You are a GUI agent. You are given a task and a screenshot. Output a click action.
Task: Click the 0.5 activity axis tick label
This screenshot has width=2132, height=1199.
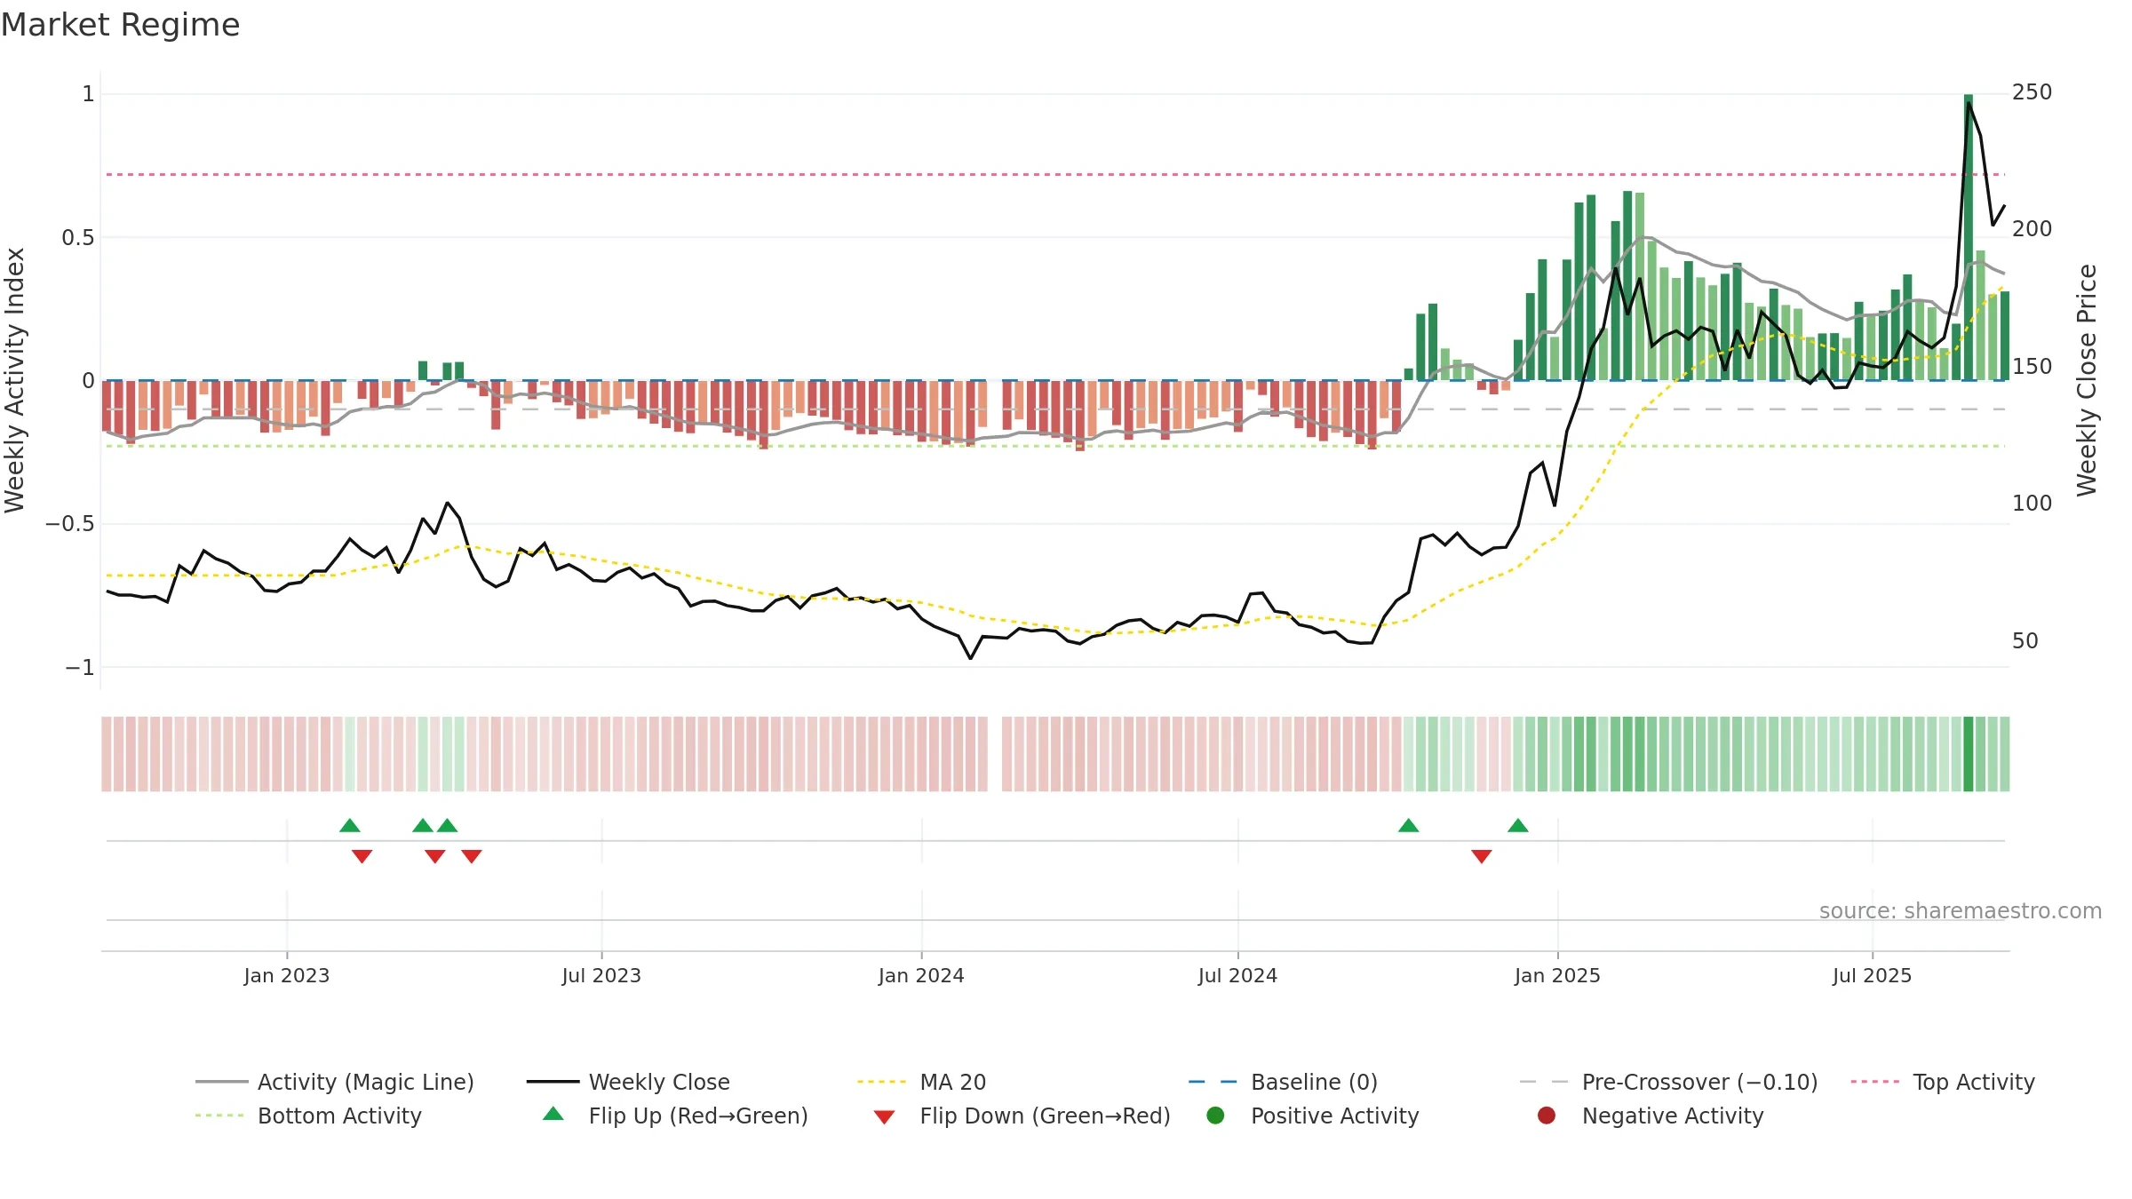point(78,237)
